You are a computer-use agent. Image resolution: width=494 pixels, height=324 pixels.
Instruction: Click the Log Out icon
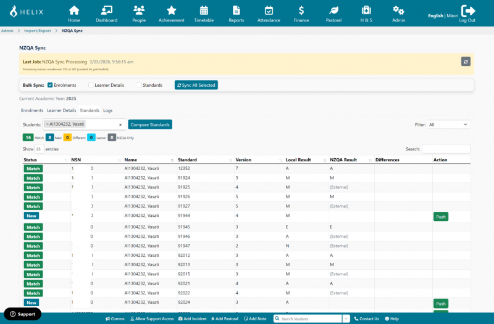[x=467, y=13]
